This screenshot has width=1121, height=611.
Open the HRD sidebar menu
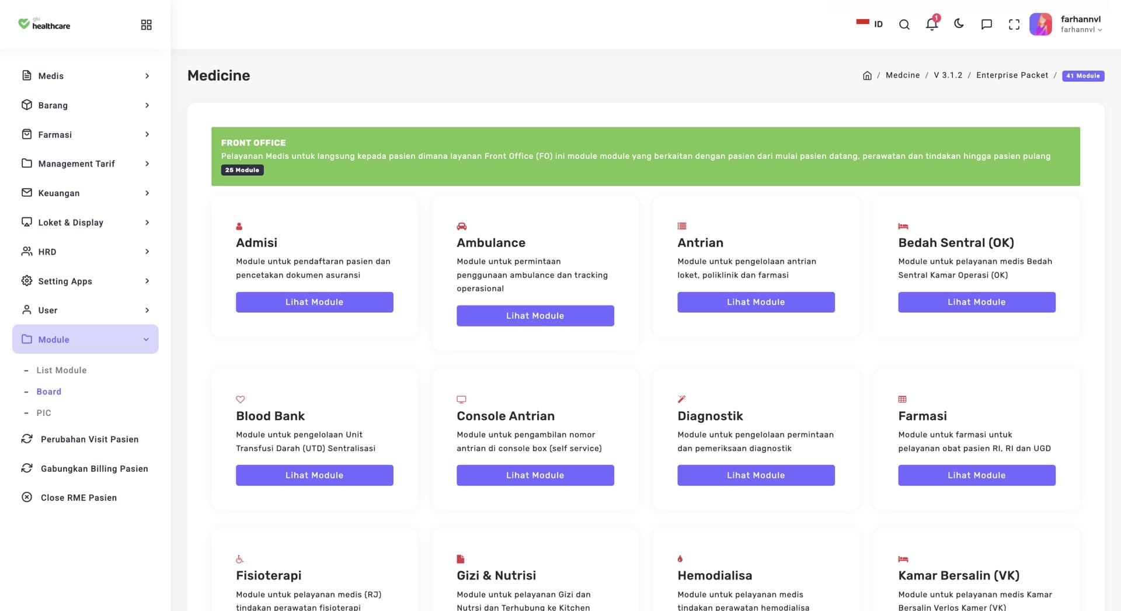coord(85,252)
